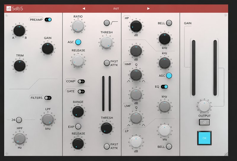The width and height of the screenshot is (237, 161).
Task: Click the gate THRESH knob
Action: [x=107, y=128]
